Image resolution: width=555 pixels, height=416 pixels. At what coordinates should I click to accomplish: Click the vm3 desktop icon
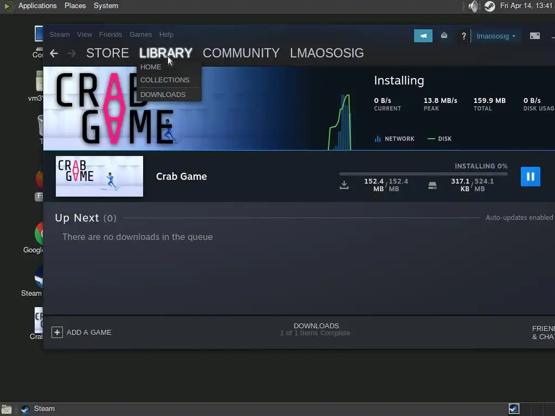tap(39, 81)
